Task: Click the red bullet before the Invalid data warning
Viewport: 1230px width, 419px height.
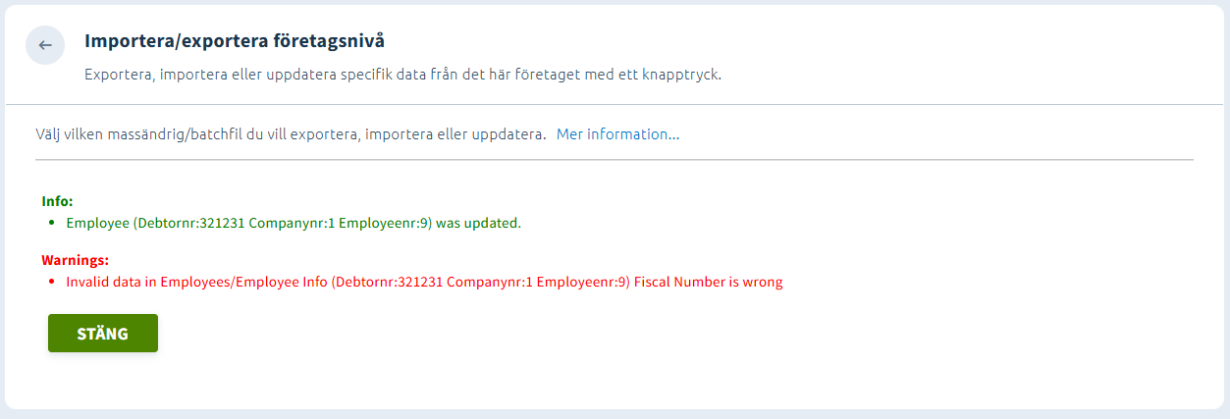Action: (52, 282)
